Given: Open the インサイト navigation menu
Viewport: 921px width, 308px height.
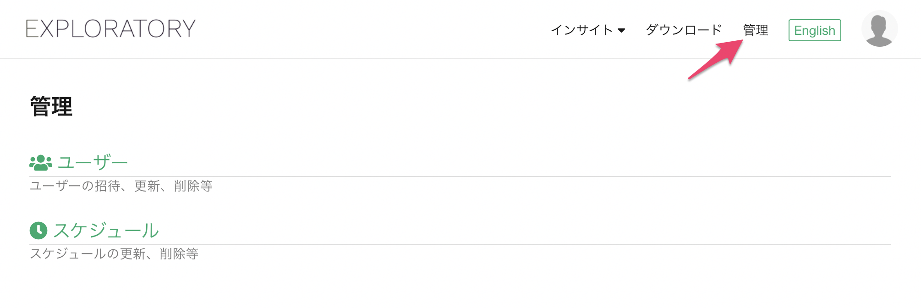Looking at the screenshot, I should (x=588, y=30).
